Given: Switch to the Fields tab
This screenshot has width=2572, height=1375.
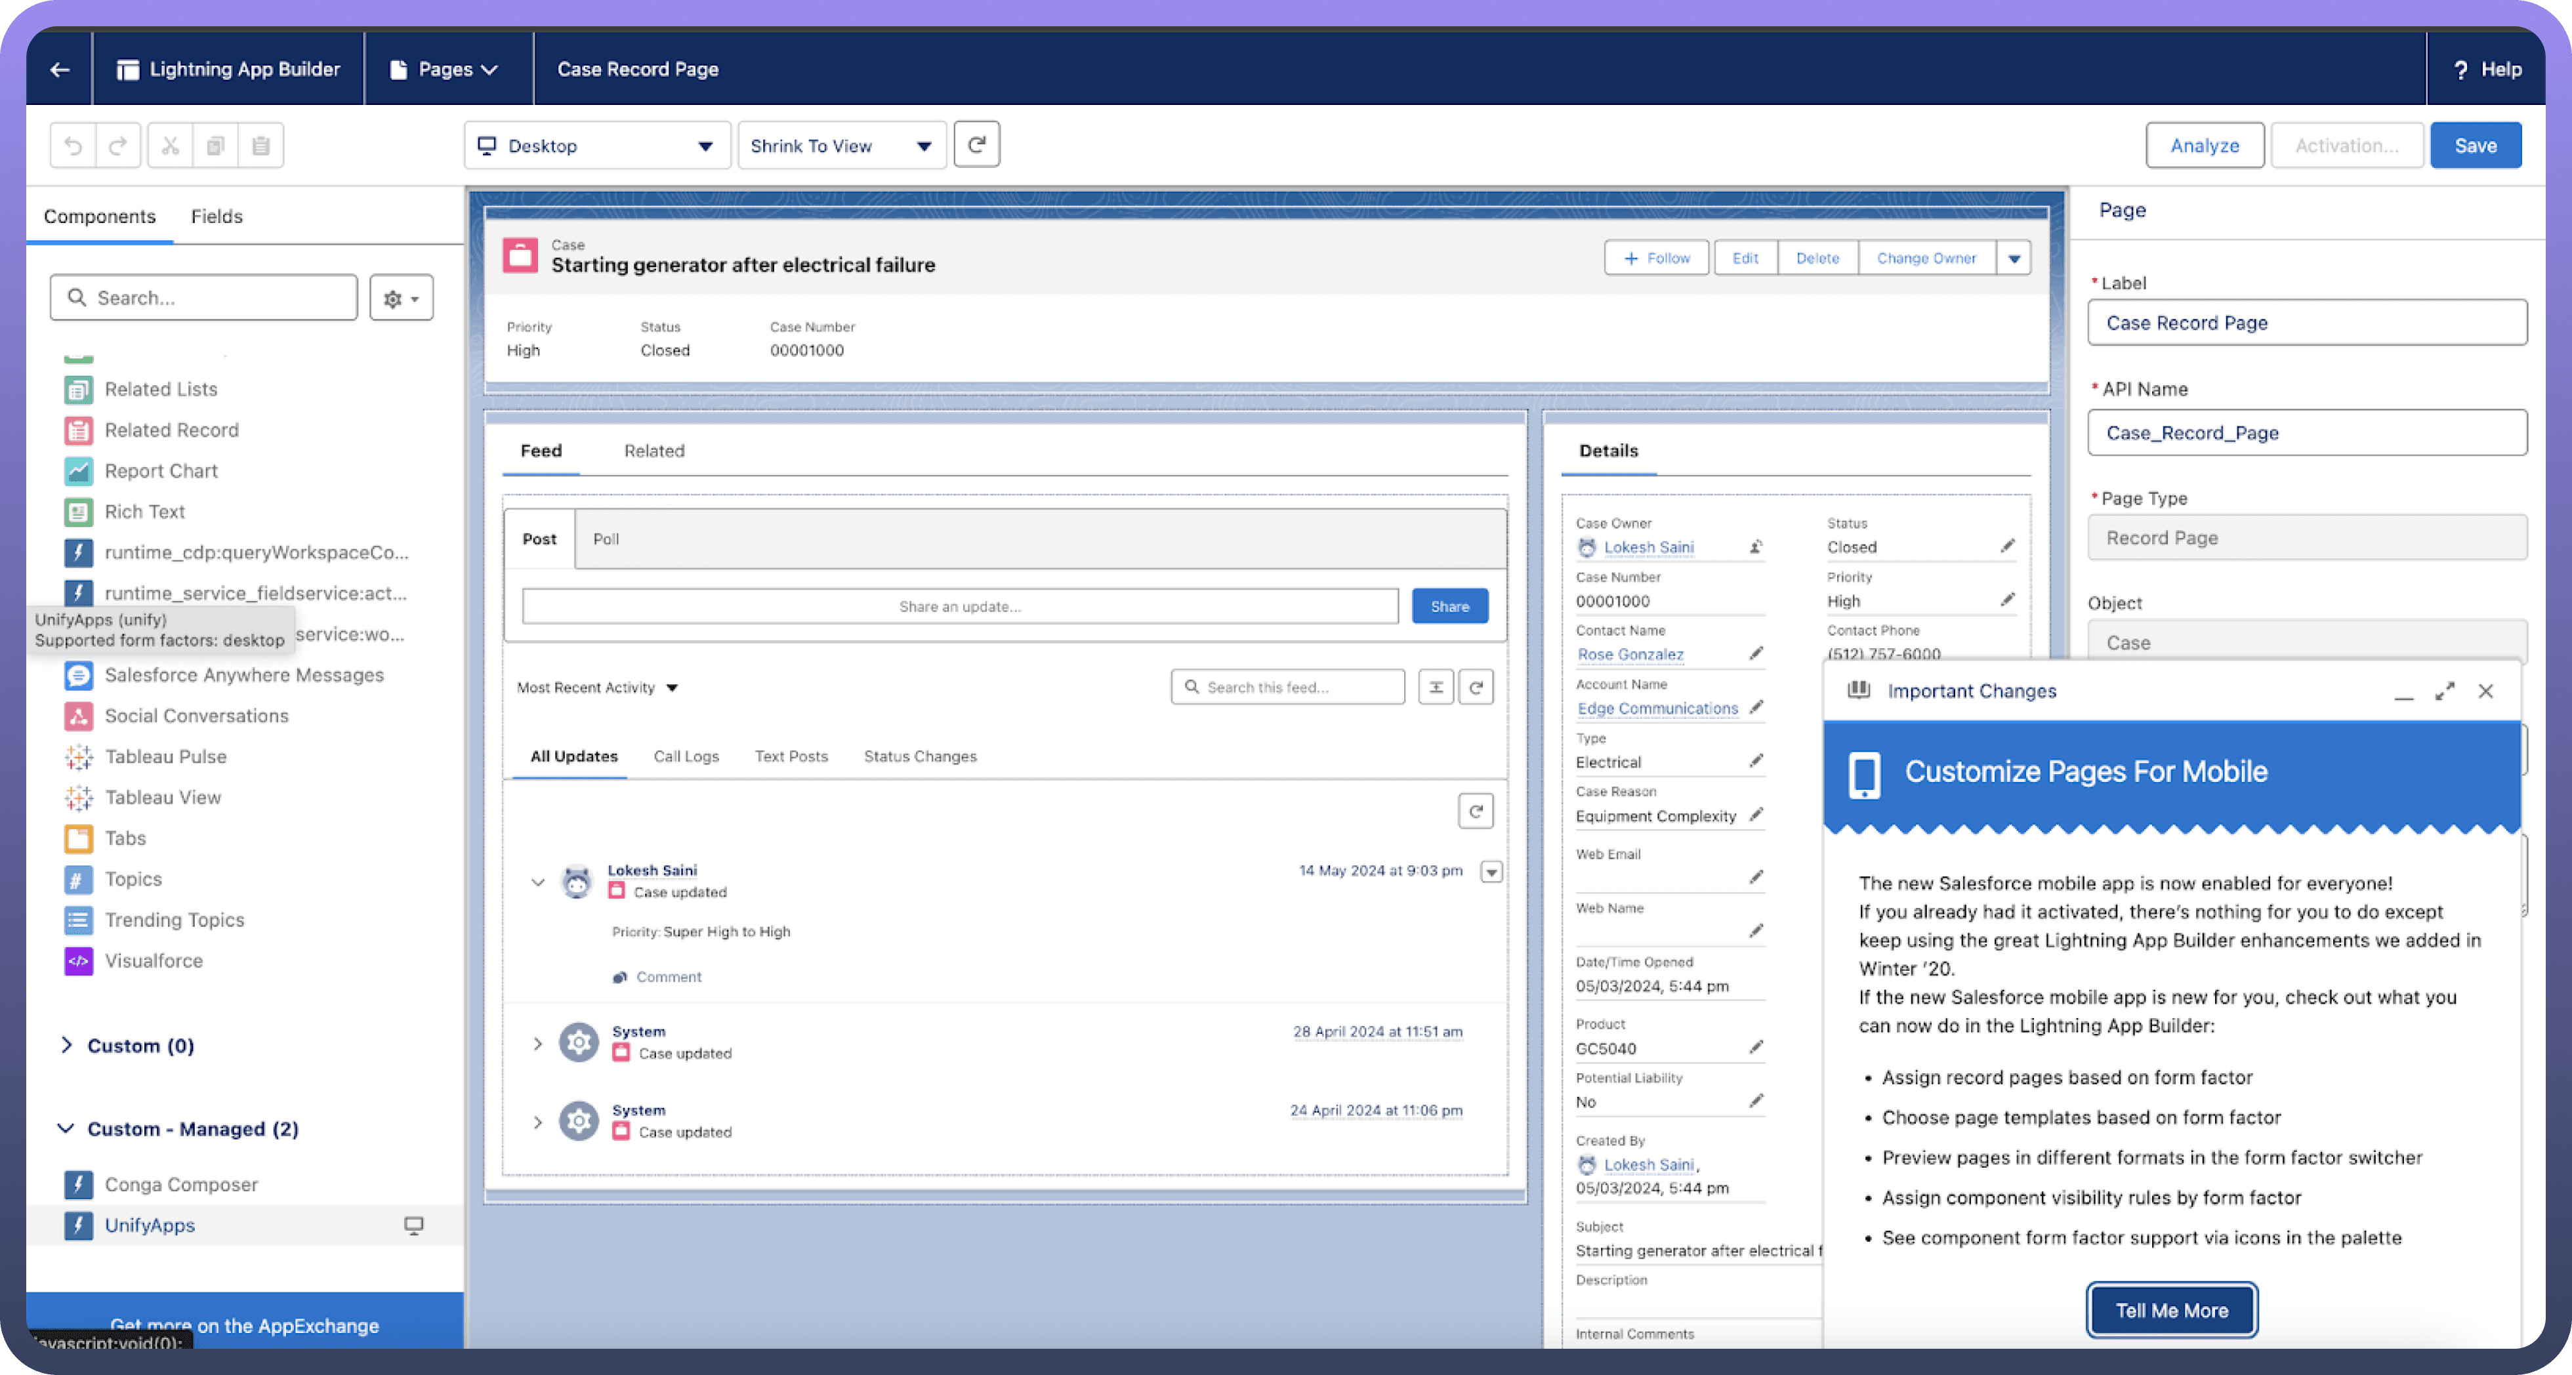Looking at the screenshot, I should (x=217, y=216).
